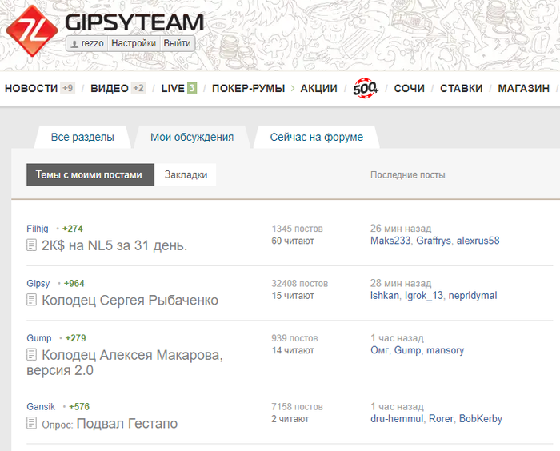Open LIVE section in the main menu
The image size is (560, 451).
(x=173, y=88)
